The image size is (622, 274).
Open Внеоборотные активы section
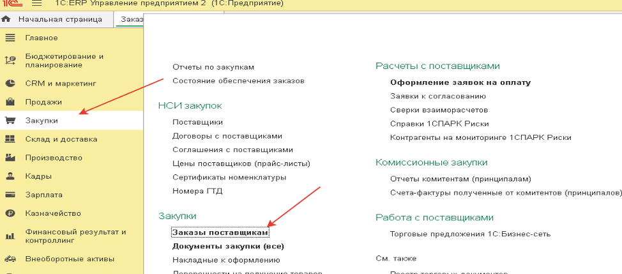tap(70, 259)
